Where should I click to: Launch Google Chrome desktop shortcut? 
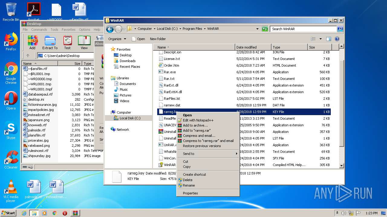pyautogui.click(x=11, y=73)
